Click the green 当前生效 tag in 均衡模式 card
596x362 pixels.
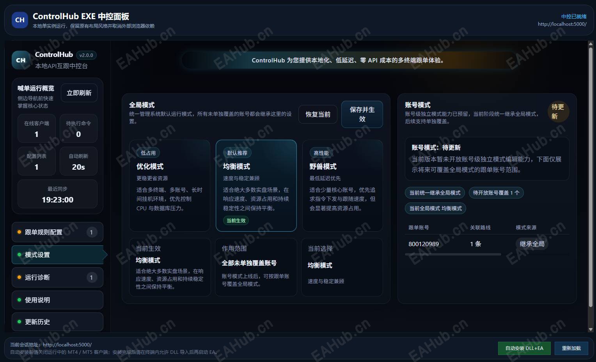(236, 220)
